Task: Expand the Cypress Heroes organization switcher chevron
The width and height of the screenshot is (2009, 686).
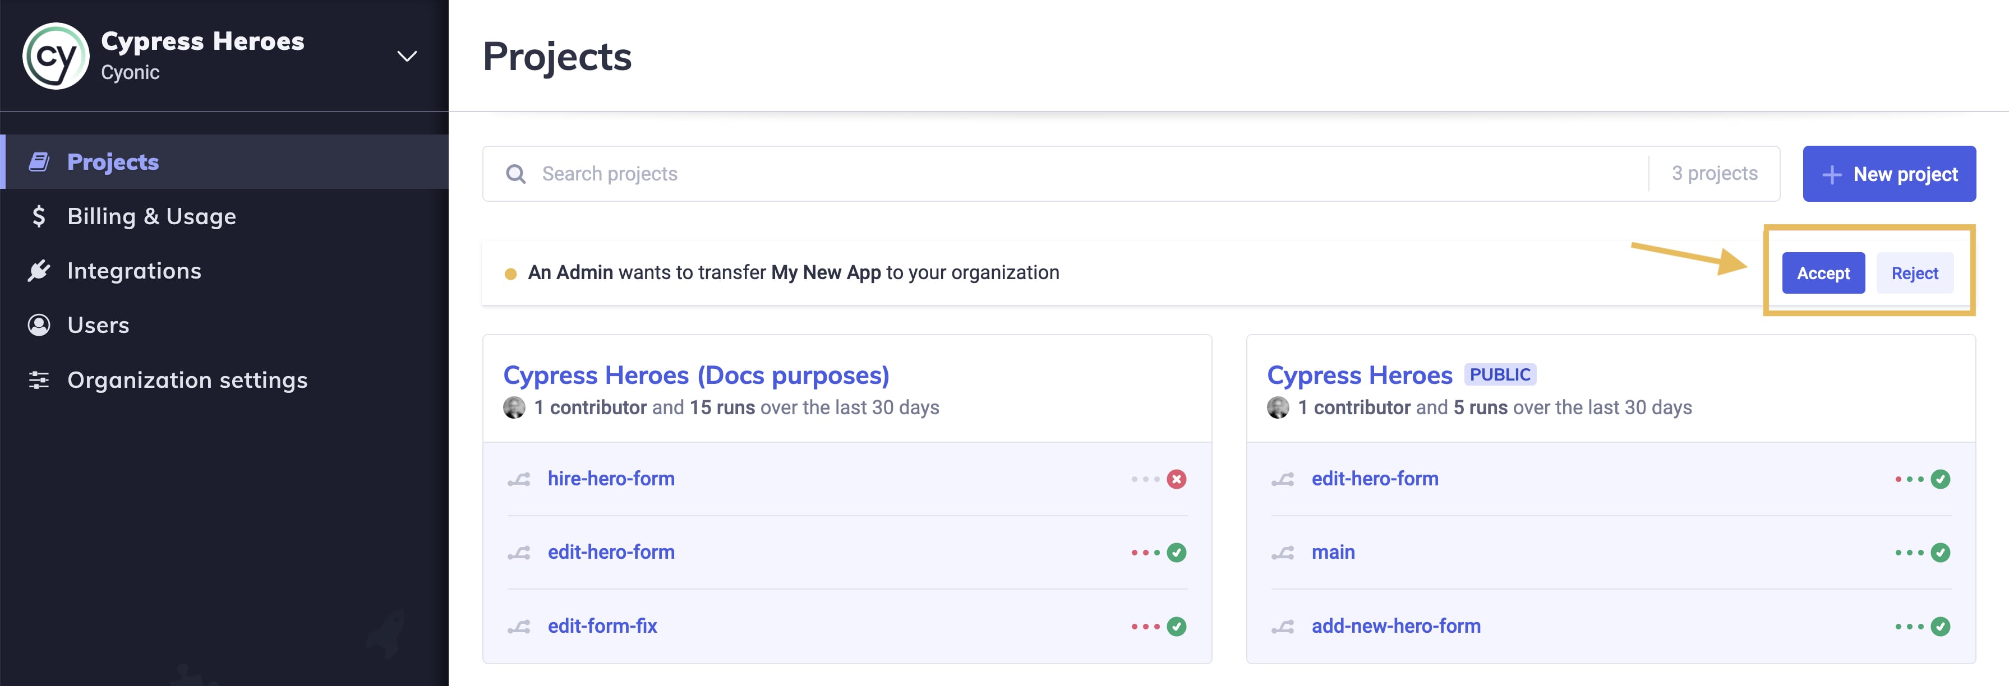Action: point(406,56)
